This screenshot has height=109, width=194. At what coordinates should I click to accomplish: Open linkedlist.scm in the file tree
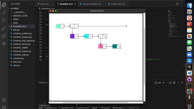pyautogui.click(x=19, y=26)
